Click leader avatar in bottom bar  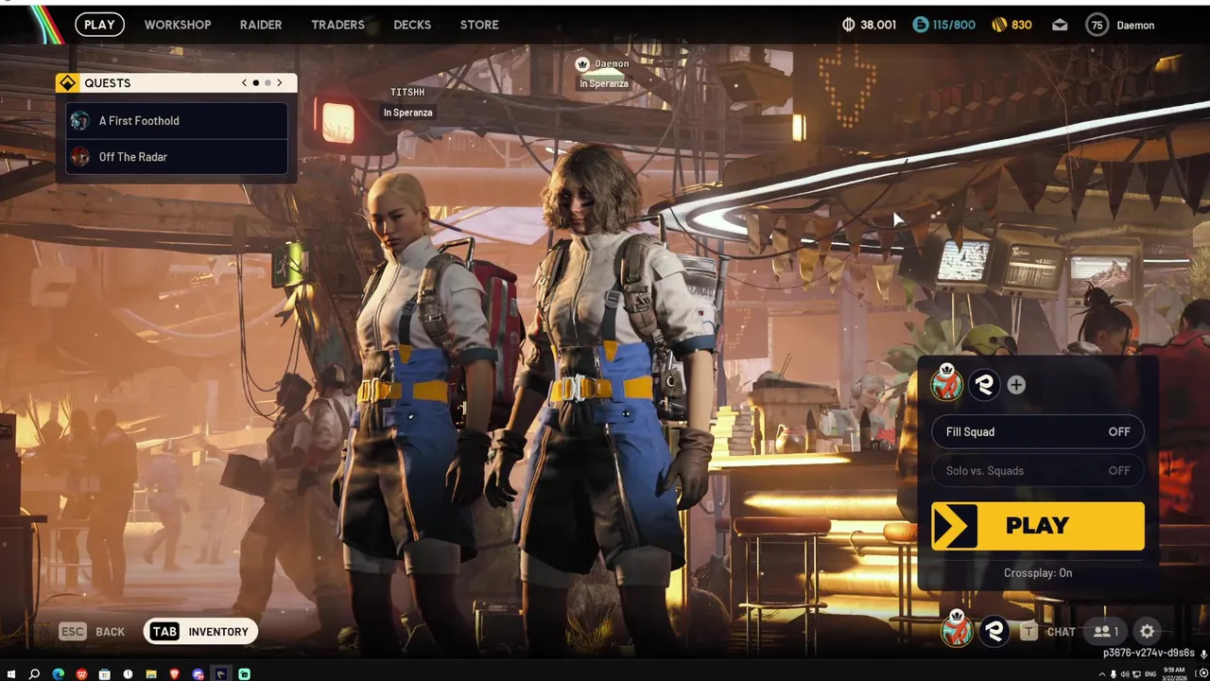[x=957, y=629]
